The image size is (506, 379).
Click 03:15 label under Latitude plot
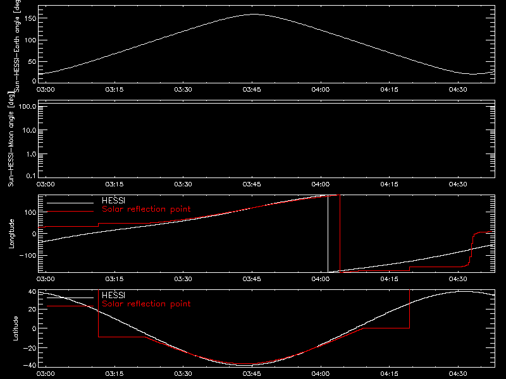pyautogui.click(x=114, y=374)
